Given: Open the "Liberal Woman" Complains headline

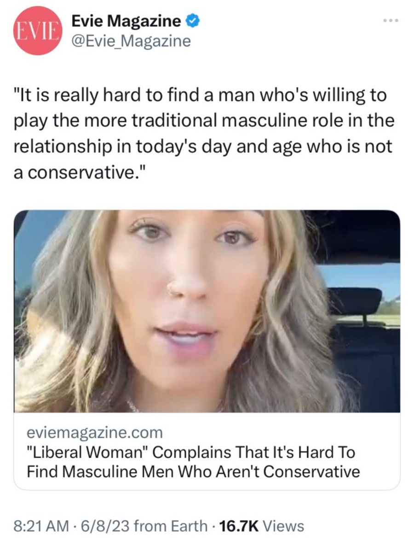Looking at the screenshot, I should pyautogui.click(x=191, y=452).
